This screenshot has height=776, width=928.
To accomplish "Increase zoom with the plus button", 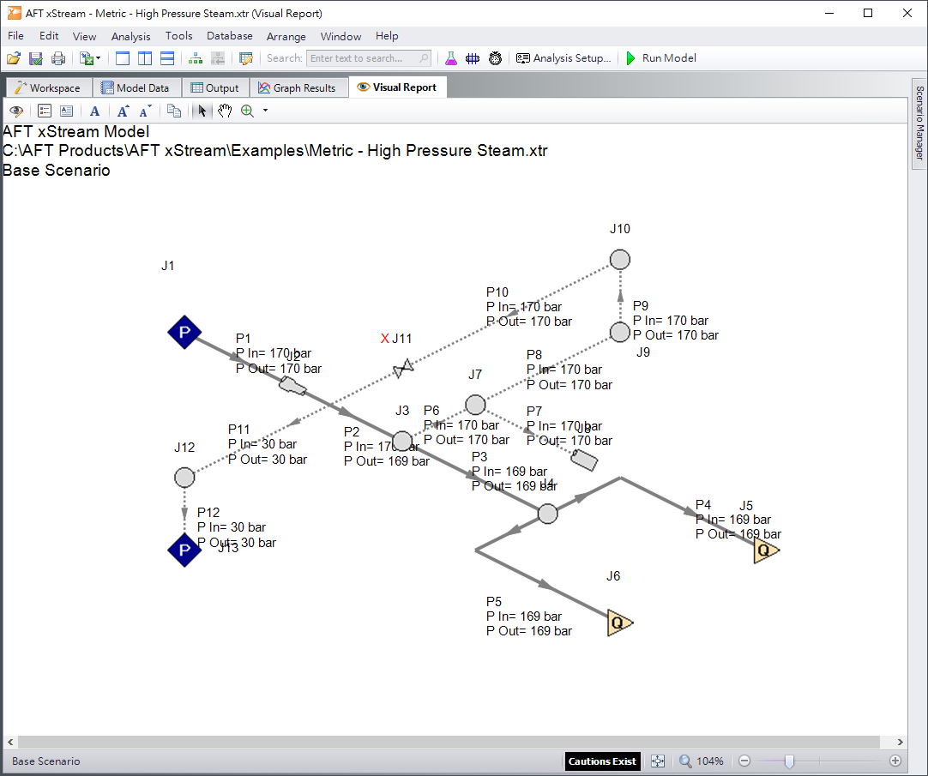I will [x=895, y=761].
